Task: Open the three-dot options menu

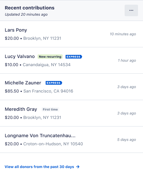Action: pyautogui.click(x=131, y=10)
